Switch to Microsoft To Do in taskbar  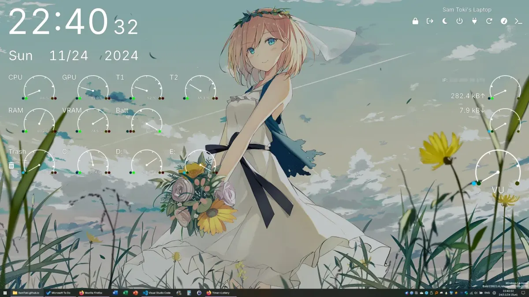tap(60, 293)
